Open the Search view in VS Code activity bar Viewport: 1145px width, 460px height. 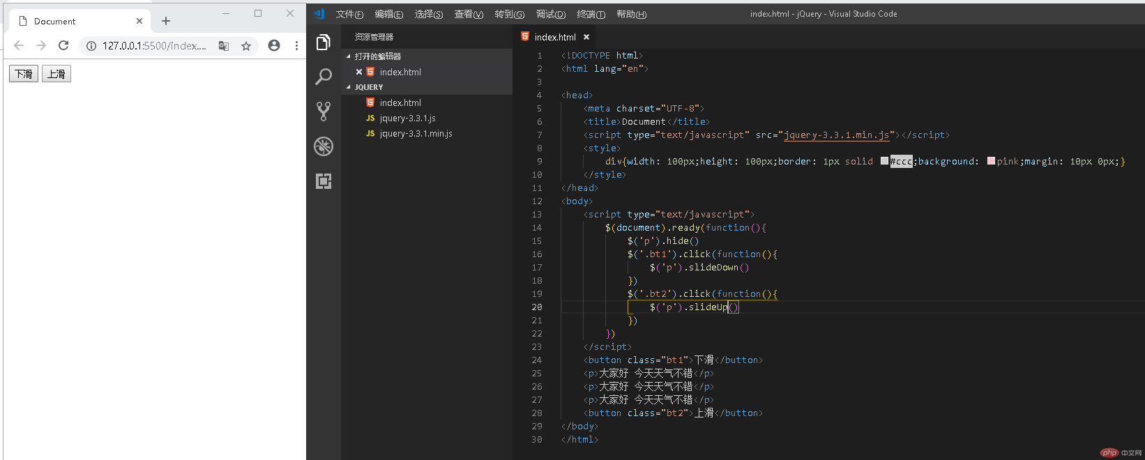(x=324, y=77)
